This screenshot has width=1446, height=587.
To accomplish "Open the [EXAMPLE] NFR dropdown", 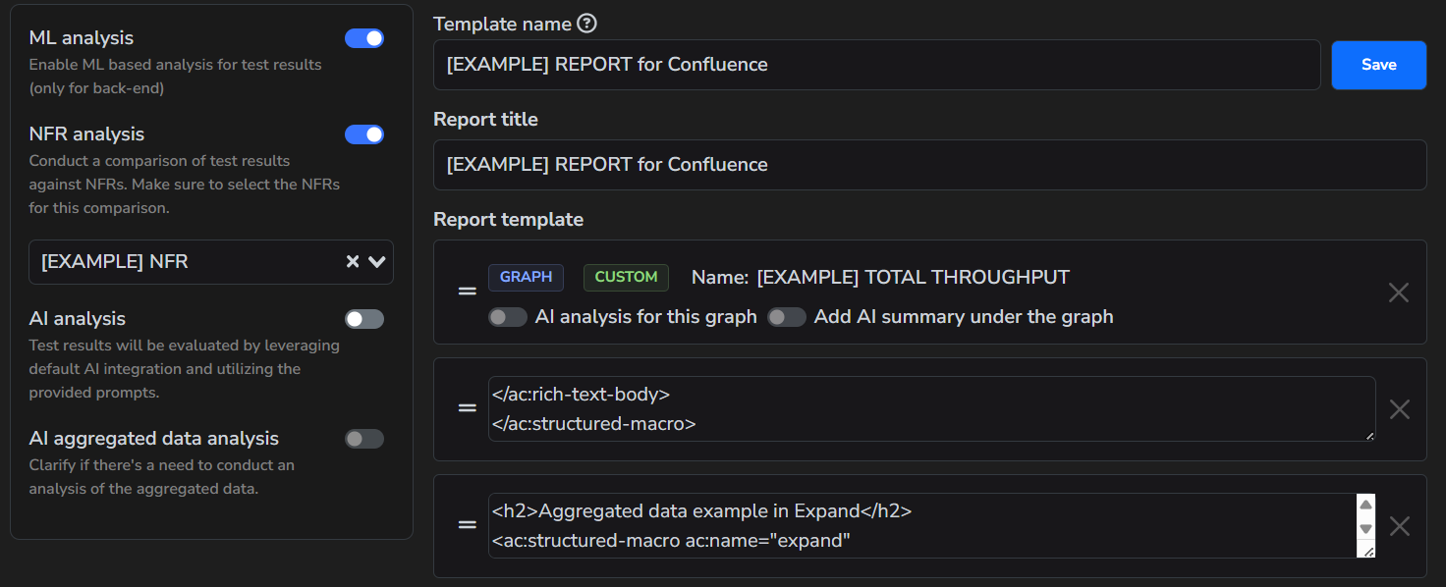I will click(x=378, y=261).
